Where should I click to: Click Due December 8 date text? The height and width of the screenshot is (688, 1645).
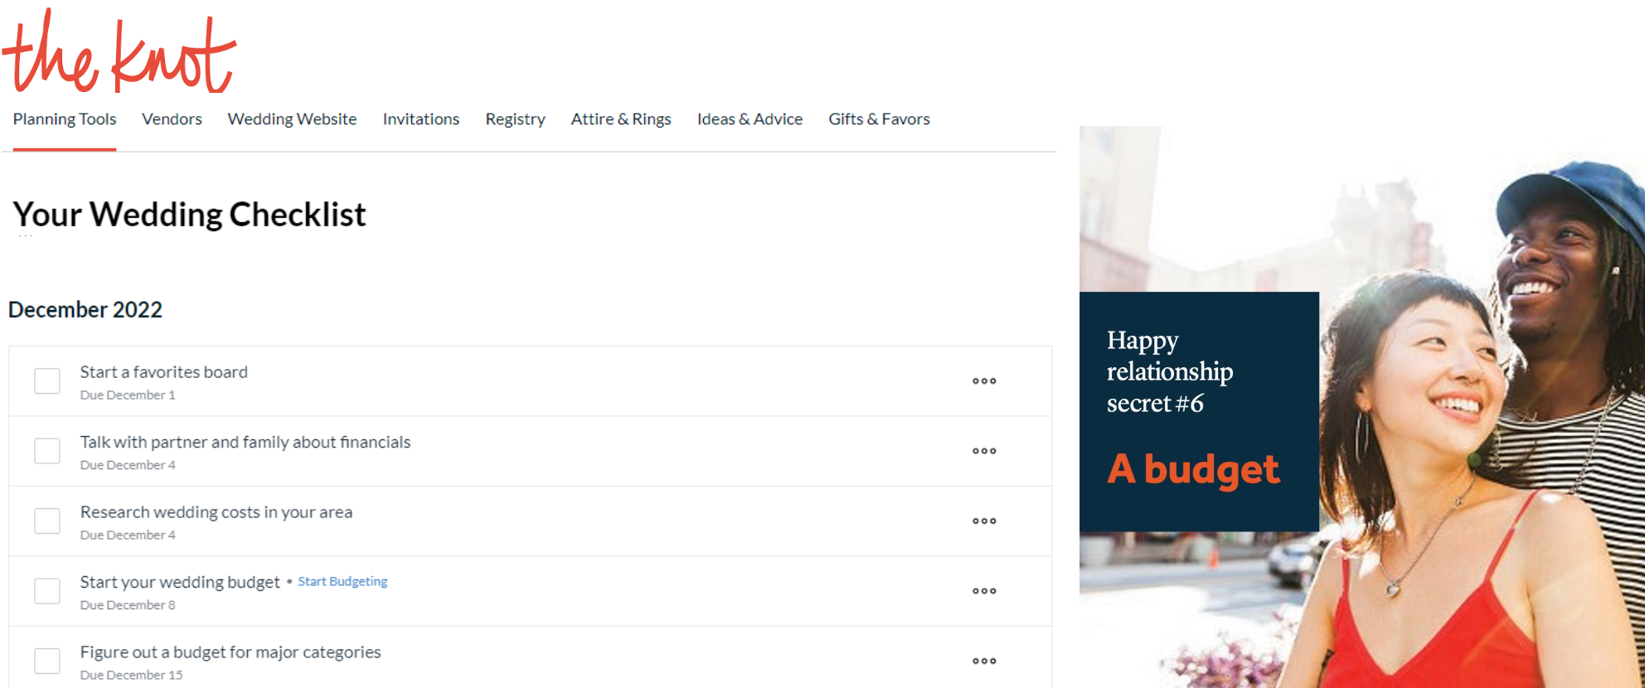[128, 605]
